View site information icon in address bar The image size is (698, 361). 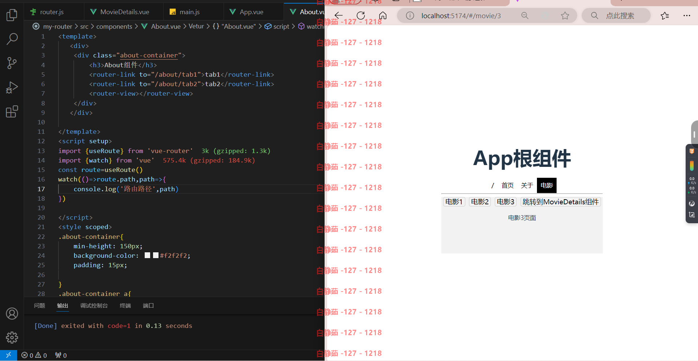[410, 16]
